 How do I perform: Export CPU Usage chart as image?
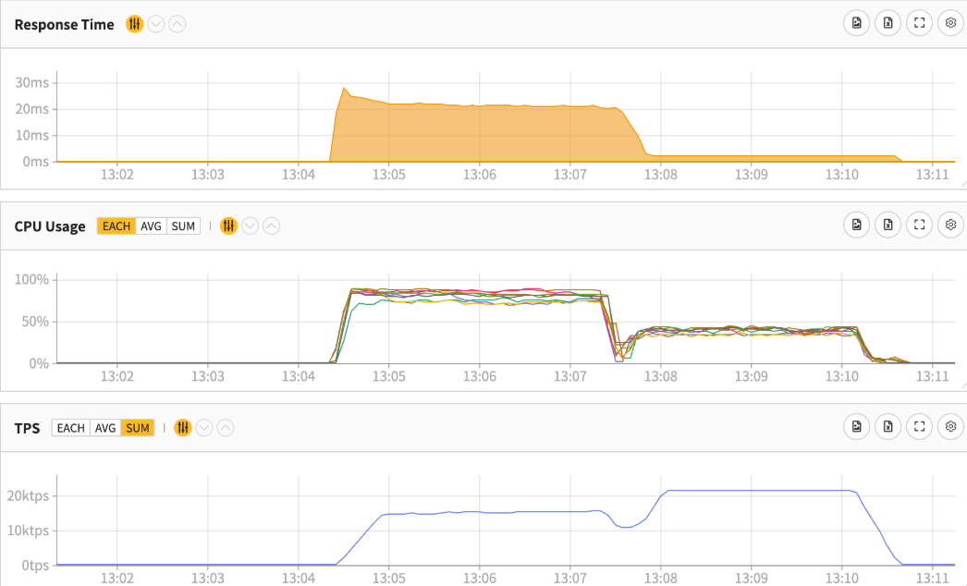point(857,226)
